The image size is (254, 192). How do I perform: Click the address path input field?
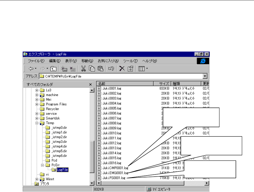click(x=121, y=76)
